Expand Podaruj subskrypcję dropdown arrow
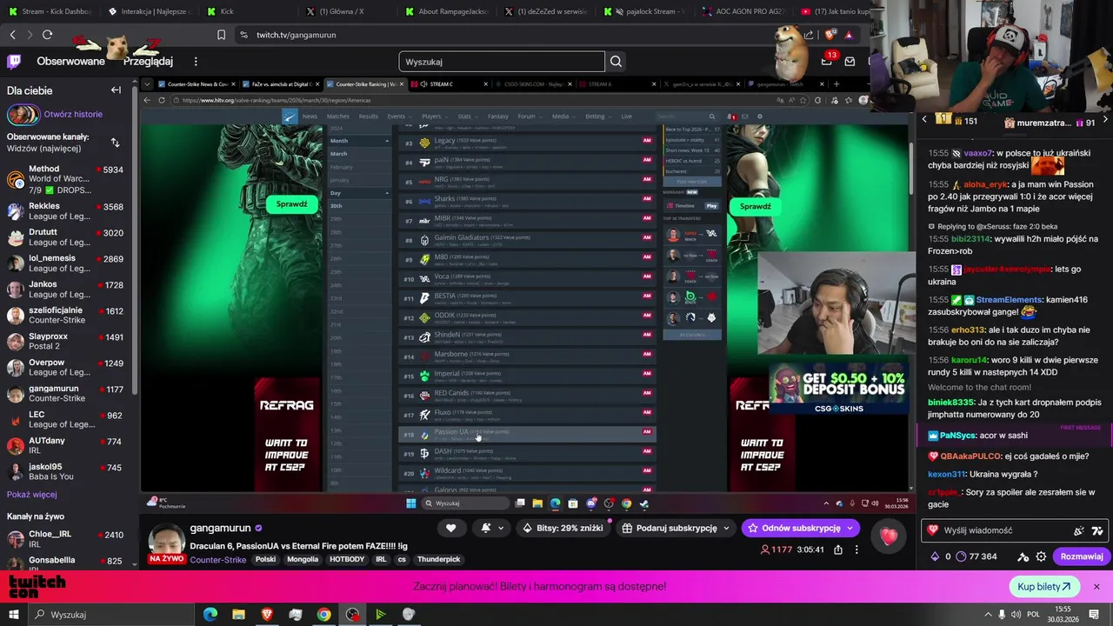The image size is (1113, 626). point(727,528)
